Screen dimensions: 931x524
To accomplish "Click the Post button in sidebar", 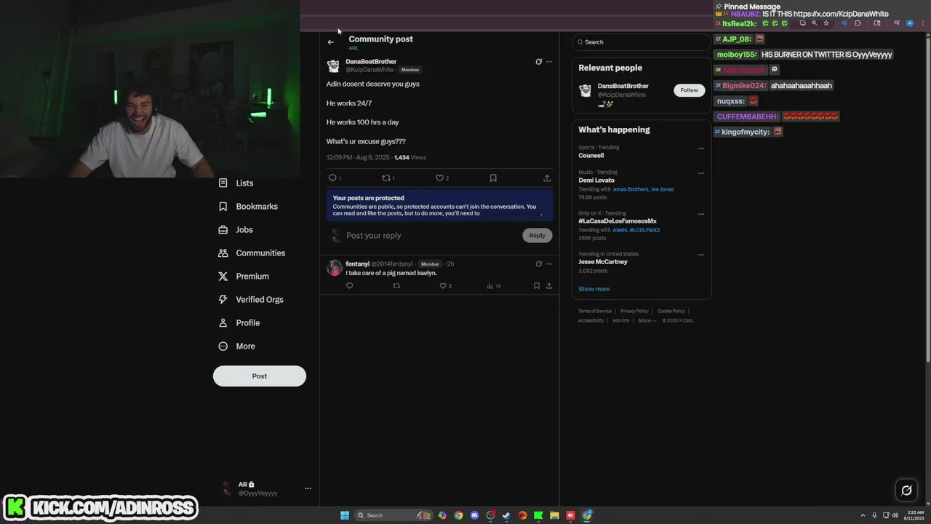I will tap(260, 376).
